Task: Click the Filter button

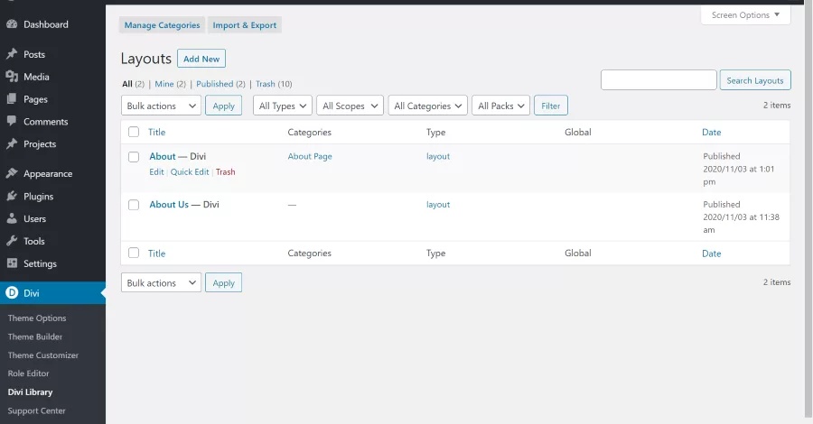Action: (551, 106)
